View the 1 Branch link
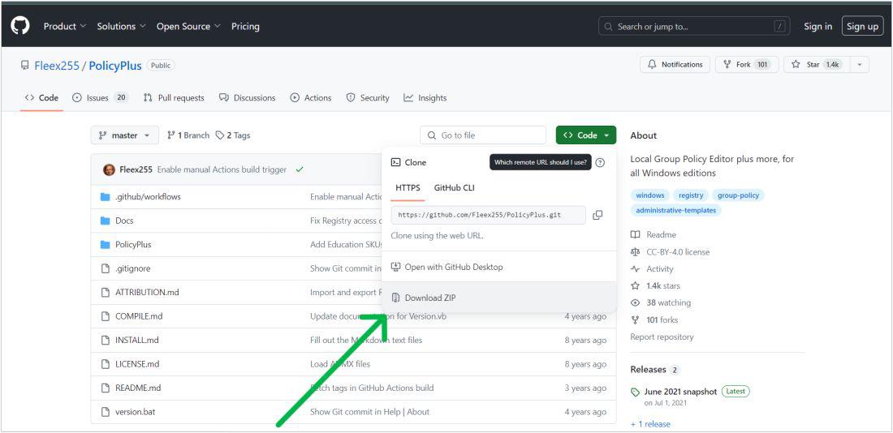 point(188,135)
